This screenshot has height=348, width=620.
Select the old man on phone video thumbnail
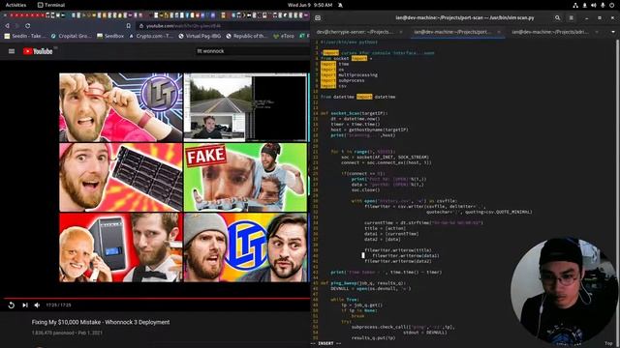(121, 247)
